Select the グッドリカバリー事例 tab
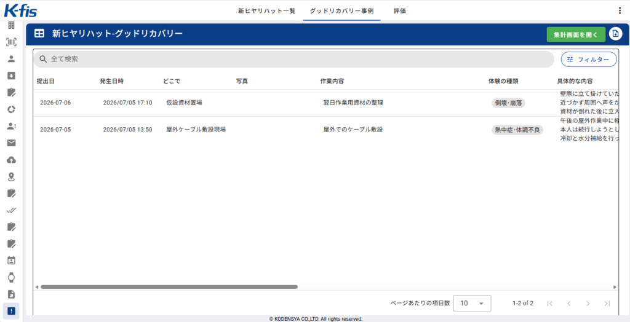Viewport: 630px width, 322px height. [342, 11]
